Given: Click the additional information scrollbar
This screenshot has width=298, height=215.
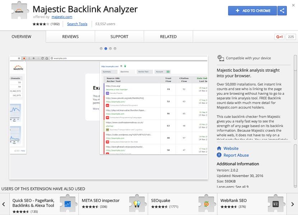Looking at the screenshot, I should (x=295, y=165).
